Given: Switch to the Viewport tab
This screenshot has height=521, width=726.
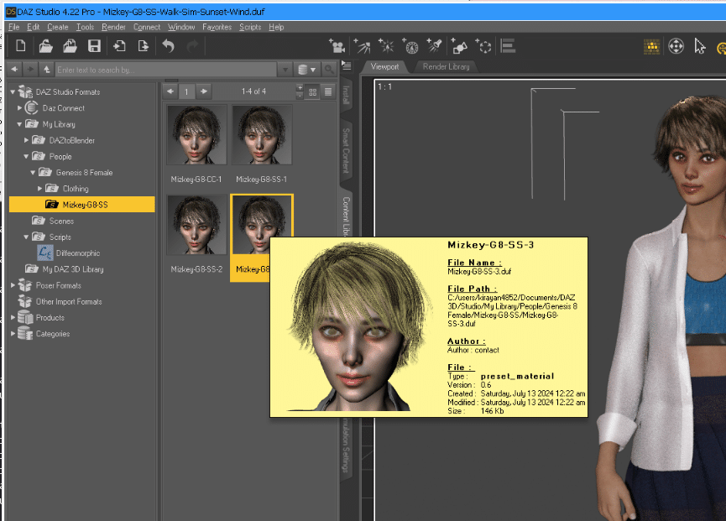Looking at the screenshot, I should [384, 66].
